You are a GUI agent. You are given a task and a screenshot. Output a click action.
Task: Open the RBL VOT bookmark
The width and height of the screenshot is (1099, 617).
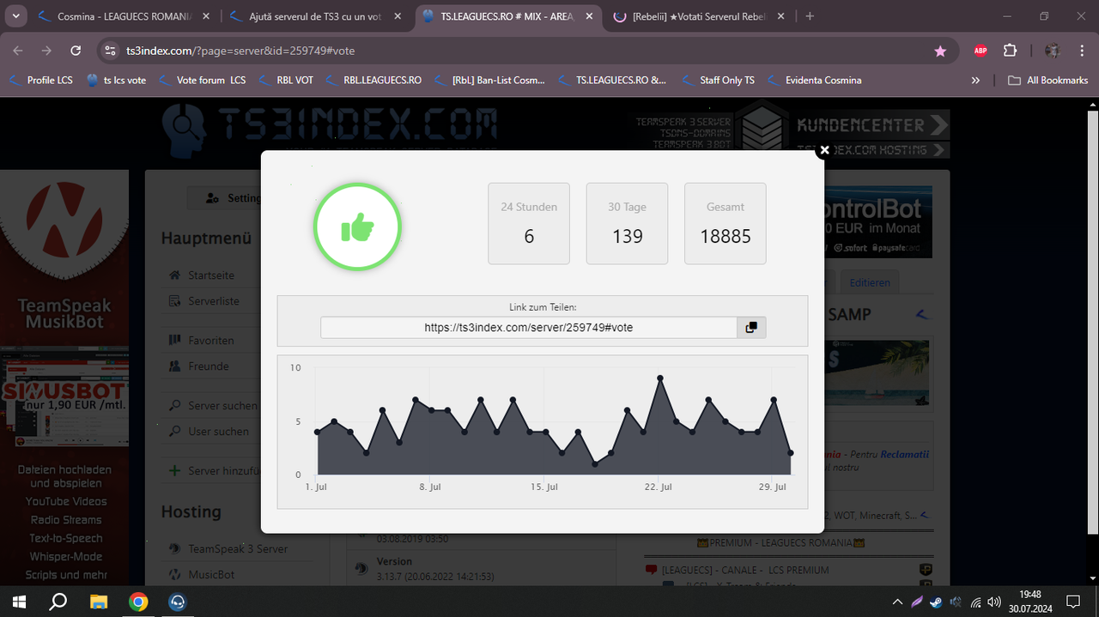[286, 80]
